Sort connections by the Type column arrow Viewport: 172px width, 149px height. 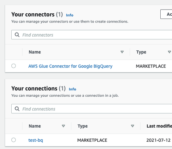[132, 126]
